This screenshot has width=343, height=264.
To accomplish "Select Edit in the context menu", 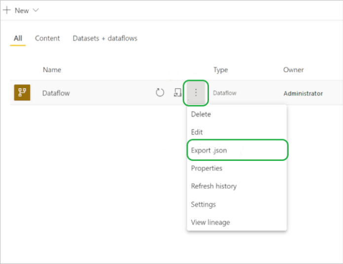I will (197, 132).
